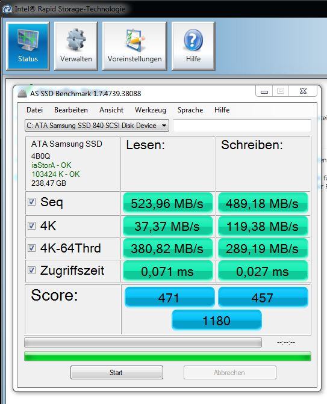Select the 4K write value 119,38 MB/s
Screen dimensions: 327x404
click(263, 226)
